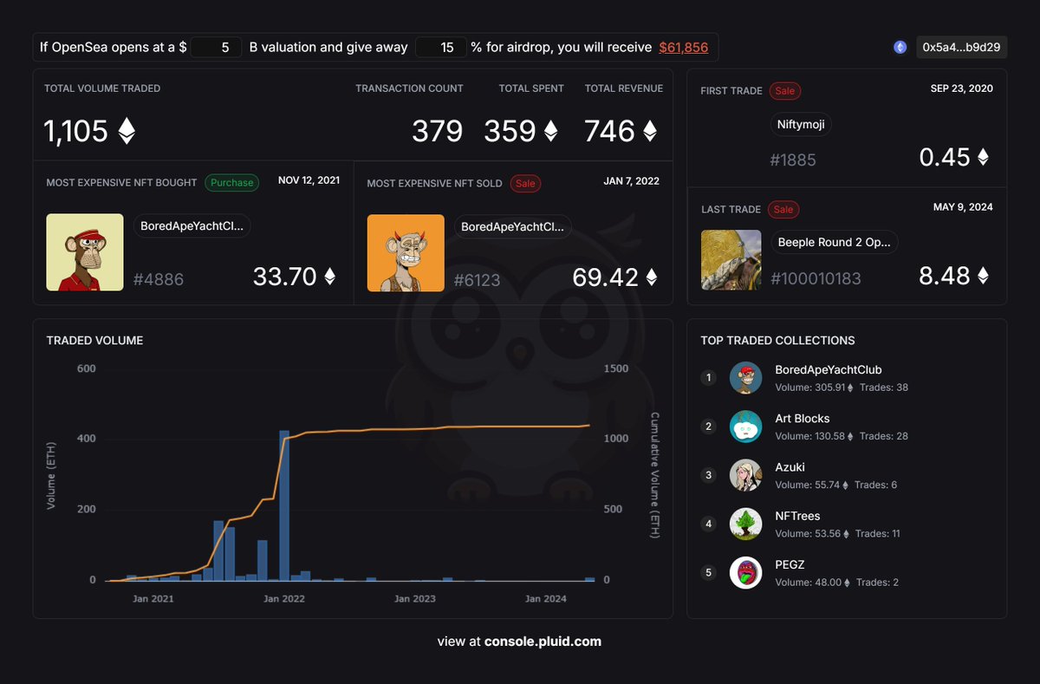Click the Ethereum token icon in the top bar
This screenshot has width=1040, height=684.
coord(900,47)
